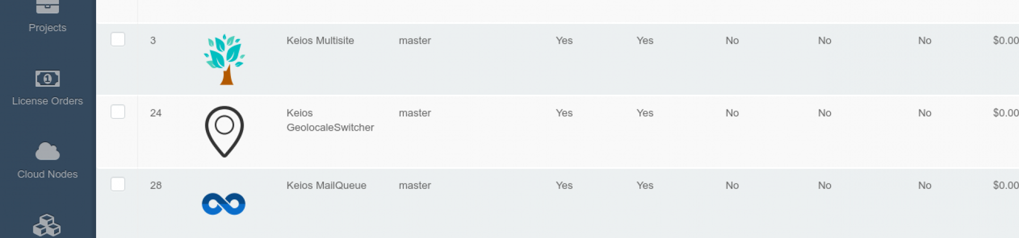
Task: Click the MailQueue infinity logo
Action: [x=223, y=204]
